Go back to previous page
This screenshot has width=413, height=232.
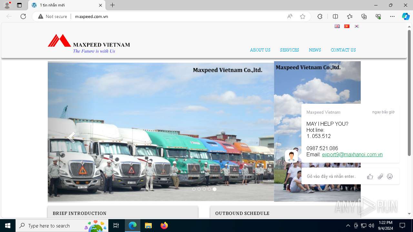click(x=9, y=16)
